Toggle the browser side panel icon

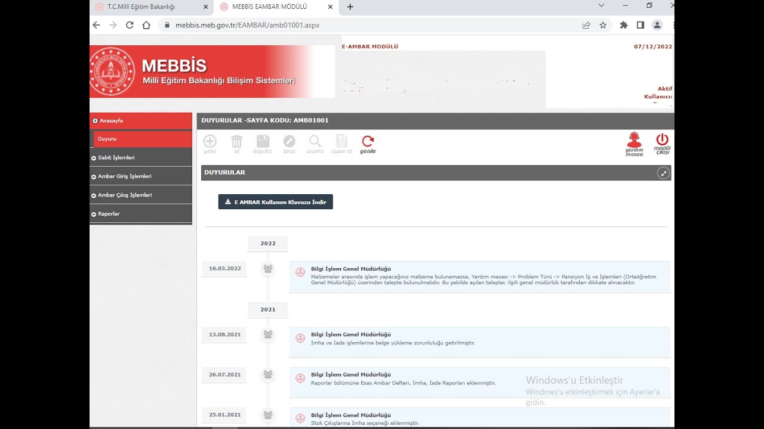coord(640,25)
